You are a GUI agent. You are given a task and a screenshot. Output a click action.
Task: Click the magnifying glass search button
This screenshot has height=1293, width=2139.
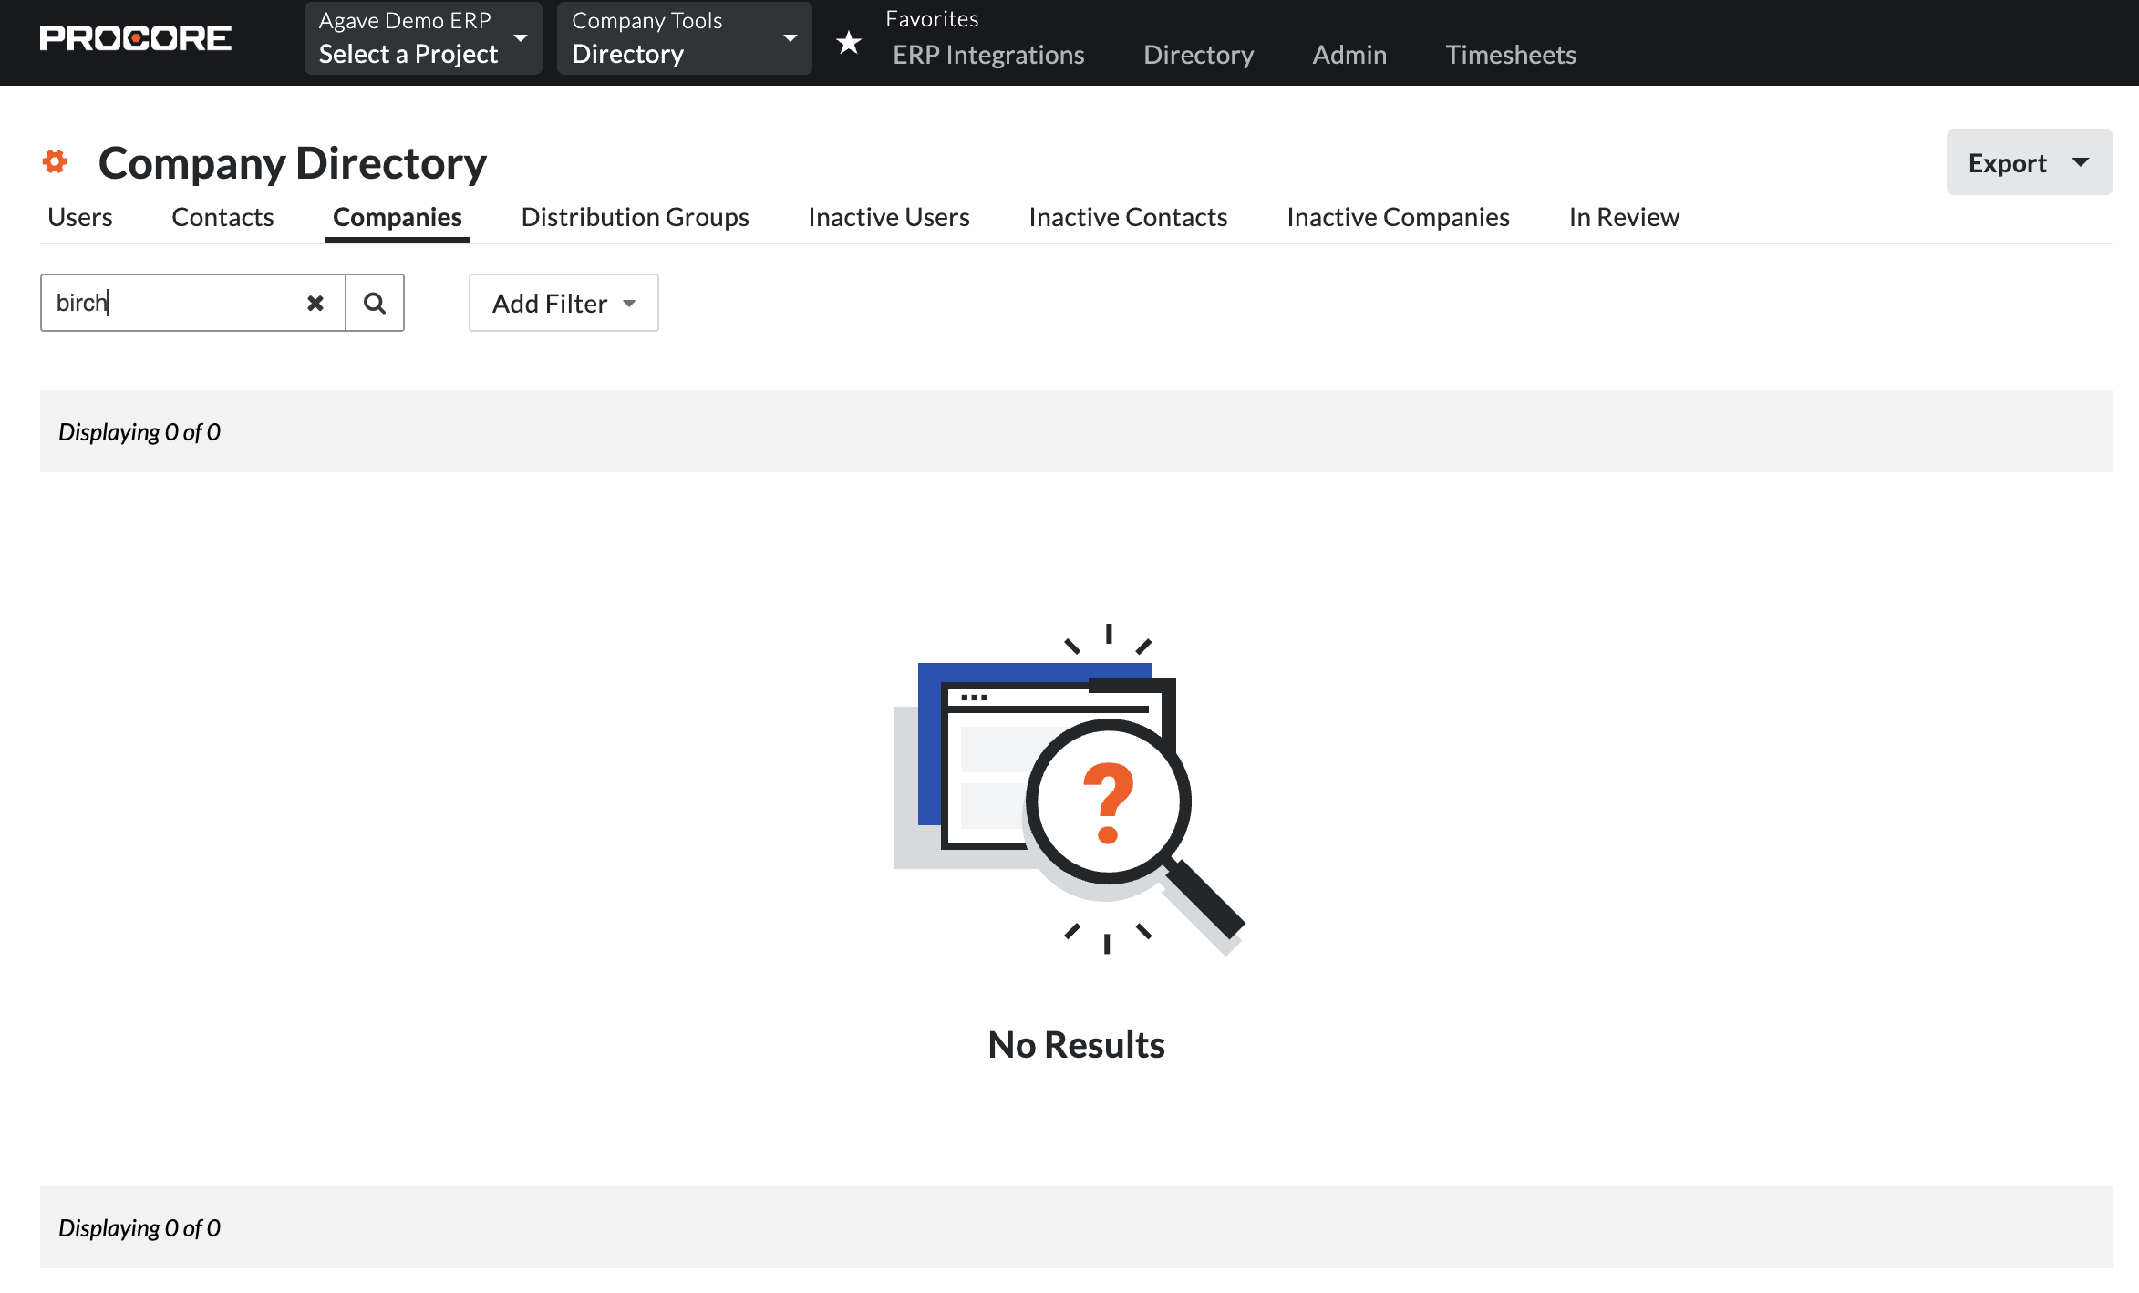(374, 303)
